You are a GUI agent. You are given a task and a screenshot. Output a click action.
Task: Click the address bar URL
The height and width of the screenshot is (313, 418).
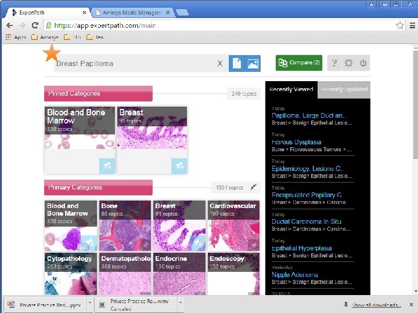[x=105, y=26]
